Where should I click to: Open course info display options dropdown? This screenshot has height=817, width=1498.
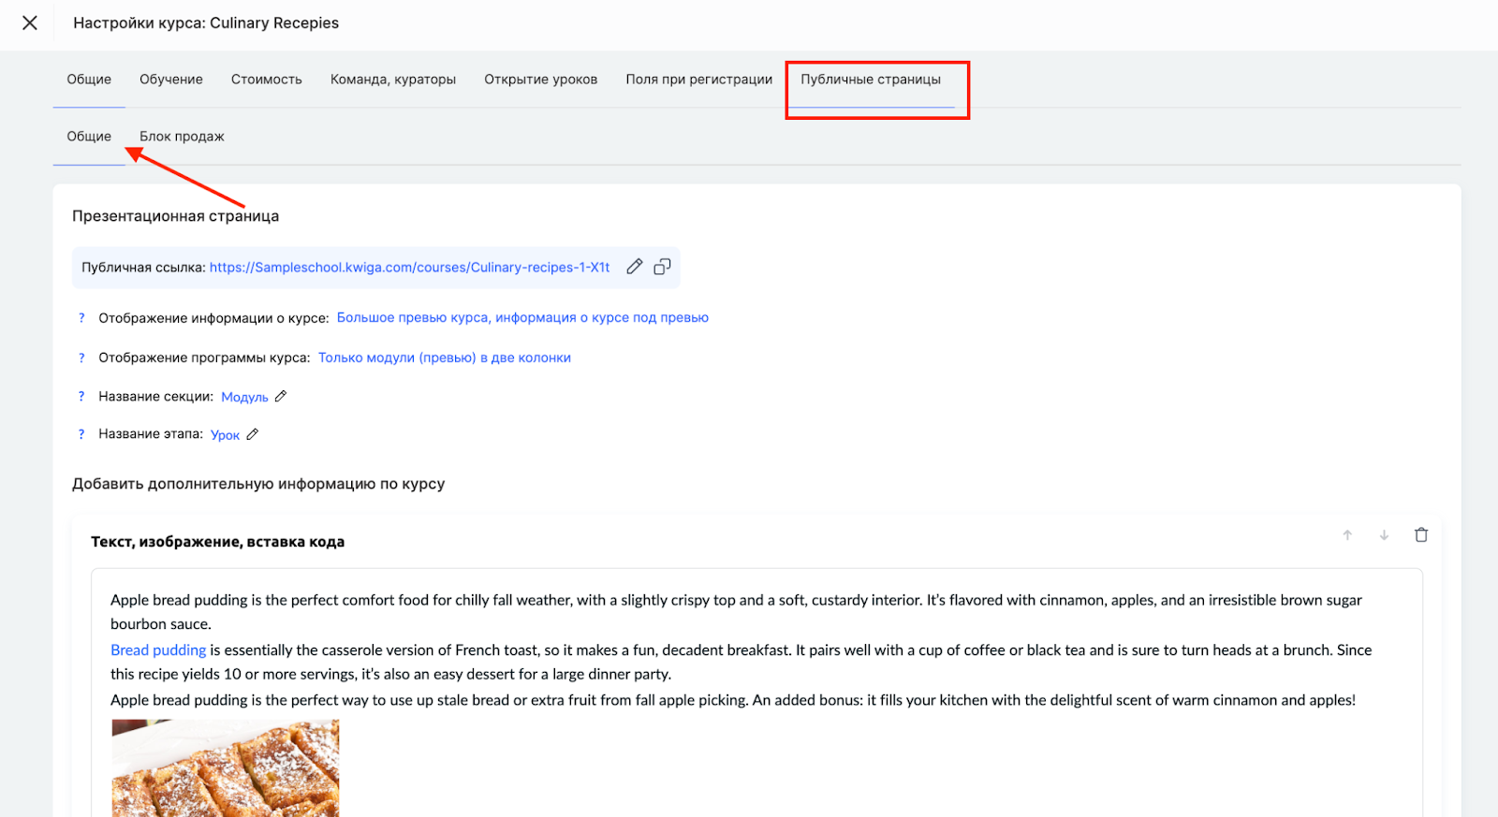(522, 318)
